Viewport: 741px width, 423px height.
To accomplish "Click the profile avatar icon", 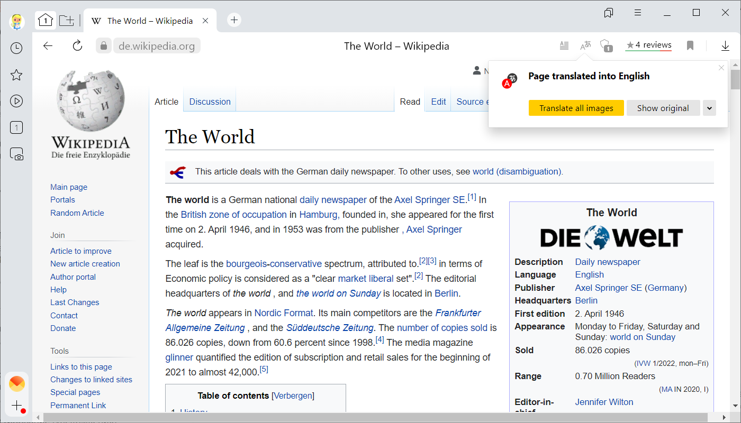I will (16, 21).
